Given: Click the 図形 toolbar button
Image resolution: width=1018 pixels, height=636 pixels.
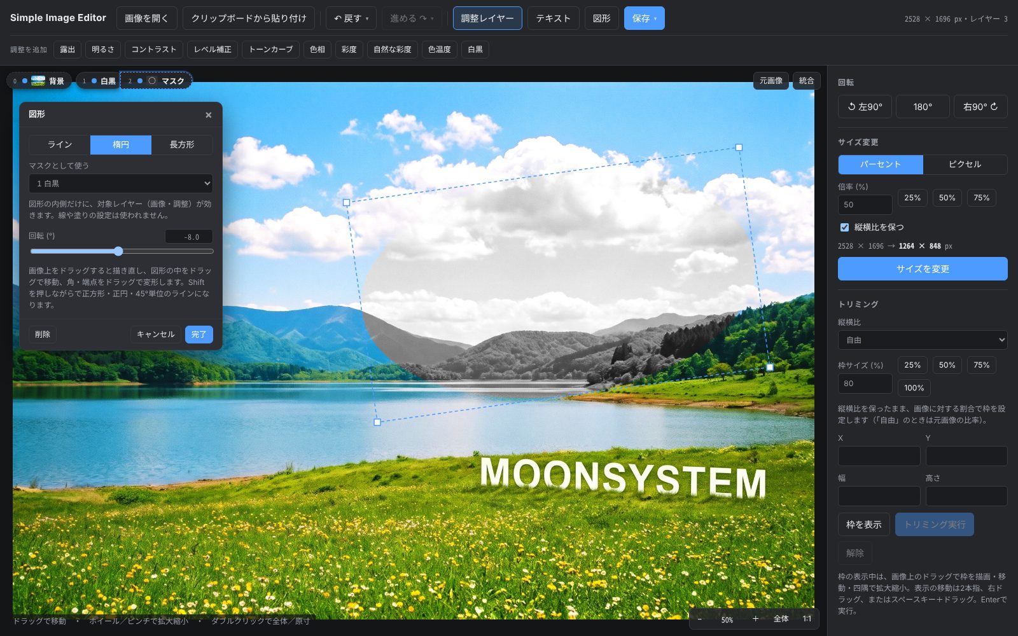Looking at the screenshot, I should (601, 18).
